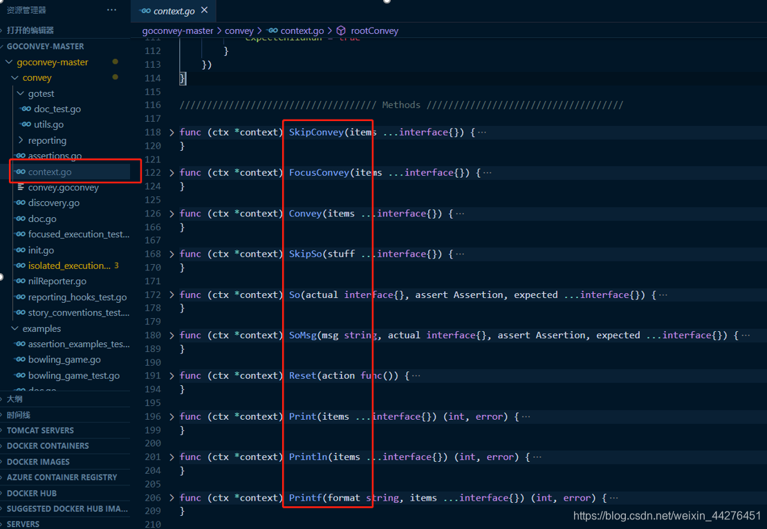Expand the 时间线 timeline section
Viewport: 767px width, 529px height.
[19, 415]
